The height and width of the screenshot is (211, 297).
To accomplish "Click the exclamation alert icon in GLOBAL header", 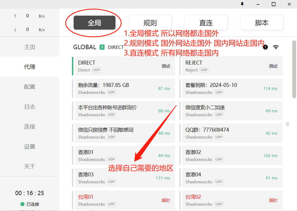I will tap(265, 47).
